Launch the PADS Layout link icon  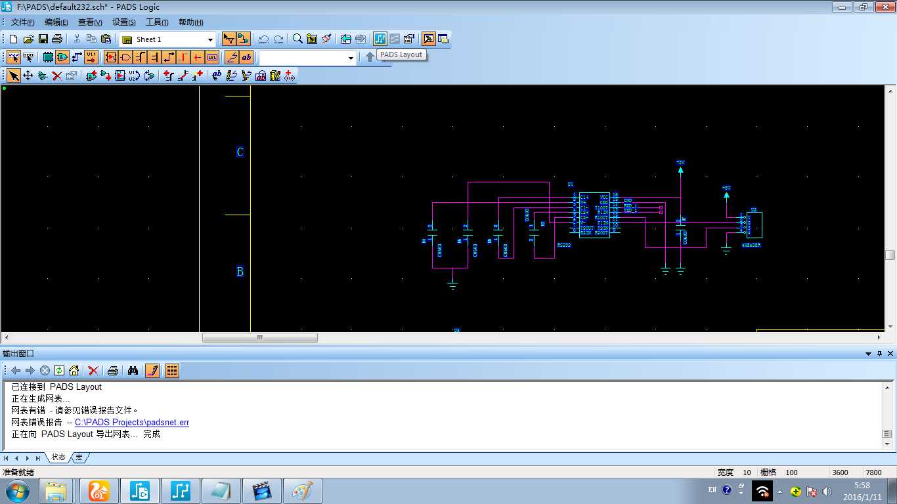click(380, 39)
